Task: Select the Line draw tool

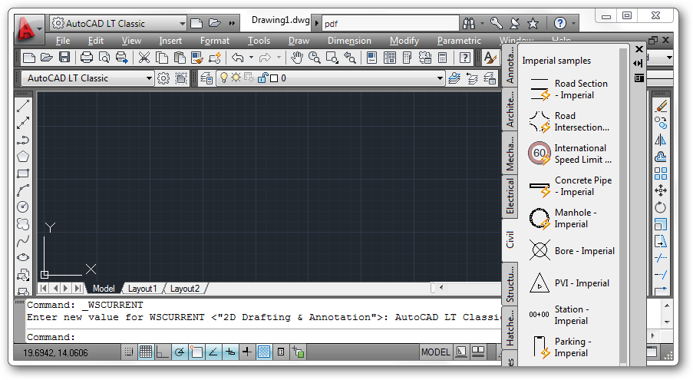Action: [x=23, y=107]
